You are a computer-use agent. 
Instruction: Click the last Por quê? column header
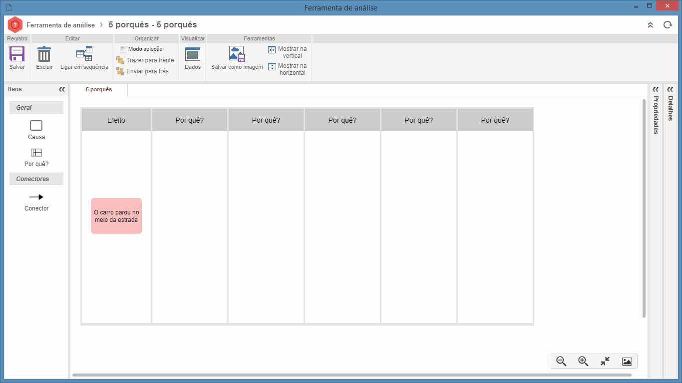point(495,120)
